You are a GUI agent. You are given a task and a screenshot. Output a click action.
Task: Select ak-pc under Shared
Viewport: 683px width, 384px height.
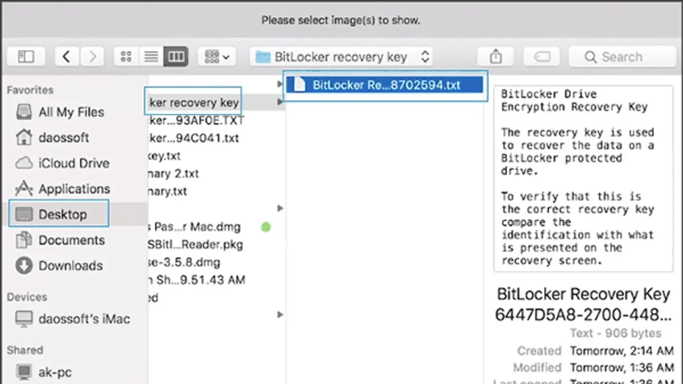(55, 373)
